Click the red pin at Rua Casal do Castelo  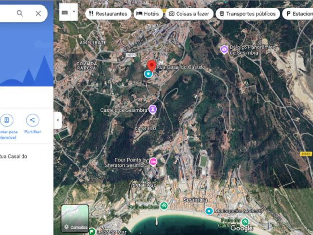152,66
